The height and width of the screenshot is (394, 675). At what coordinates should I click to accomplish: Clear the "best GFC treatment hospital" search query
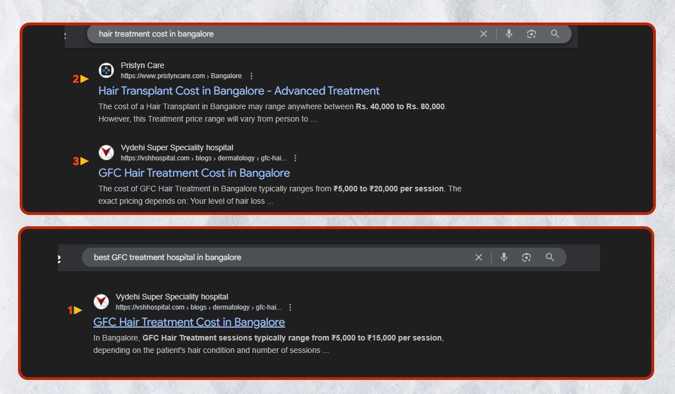click(x=479, y=257)
